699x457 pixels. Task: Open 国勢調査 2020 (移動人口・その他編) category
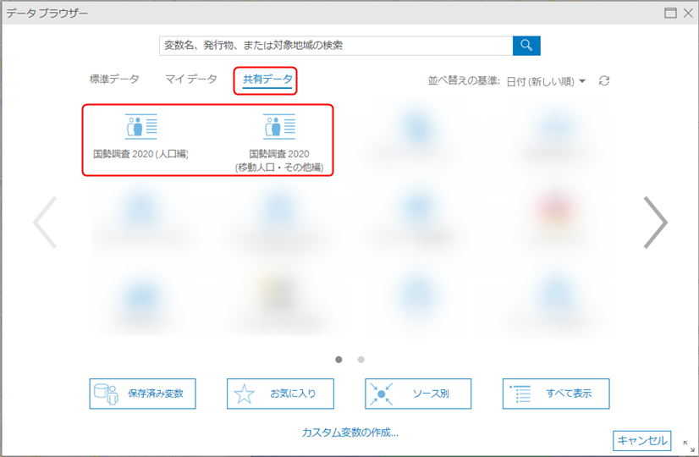pos(279,143)
